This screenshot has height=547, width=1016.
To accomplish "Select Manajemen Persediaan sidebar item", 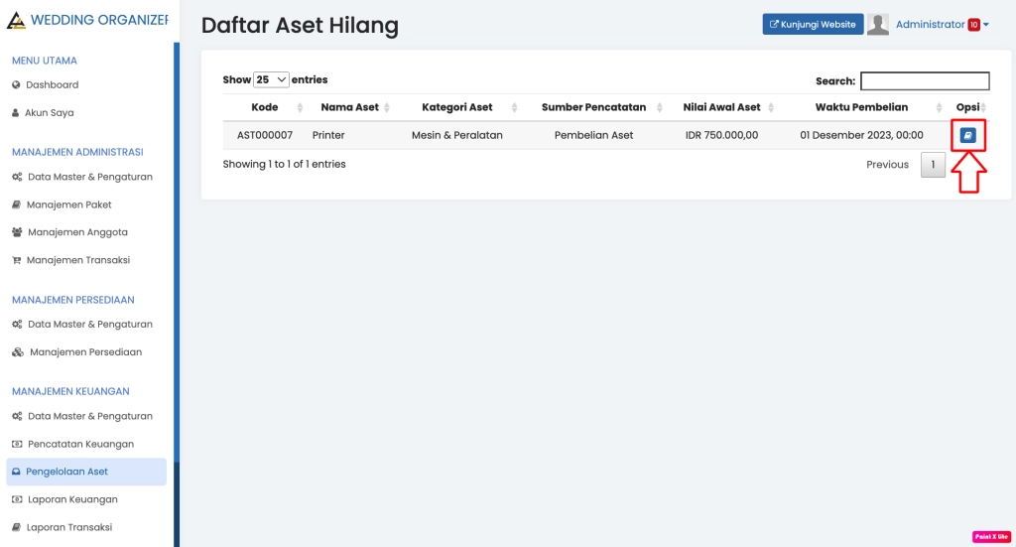I will 85,352.
